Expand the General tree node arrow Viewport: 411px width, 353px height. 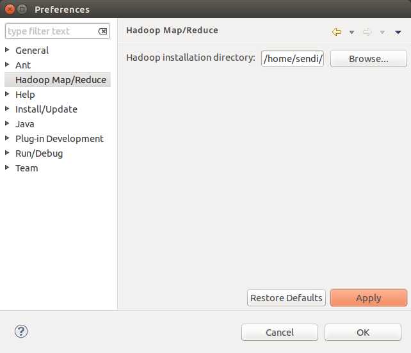tap(7, 50)
